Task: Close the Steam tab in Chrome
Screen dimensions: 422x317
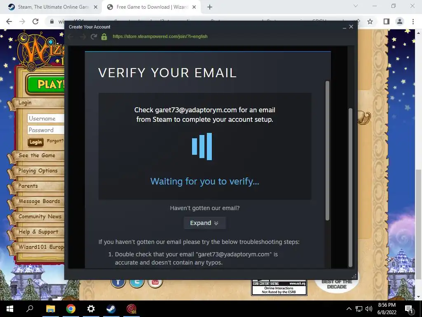Action: coord(96,7)
